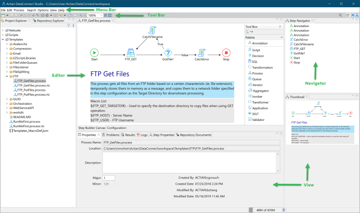Select the Decision step in the Palette

coord(257,56)
